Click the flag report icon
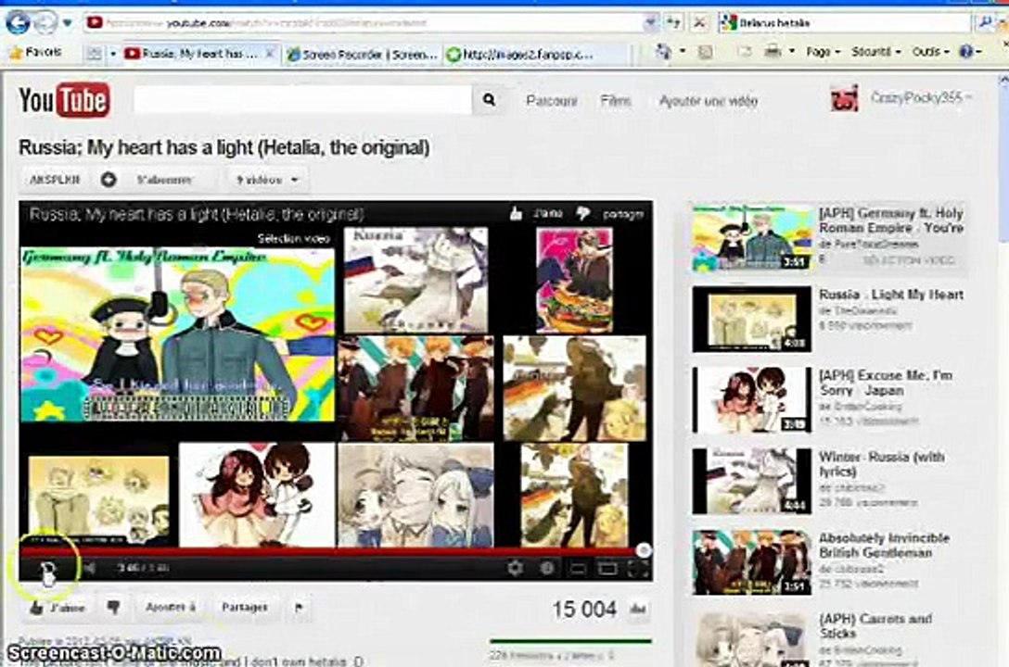 (299, 607)
